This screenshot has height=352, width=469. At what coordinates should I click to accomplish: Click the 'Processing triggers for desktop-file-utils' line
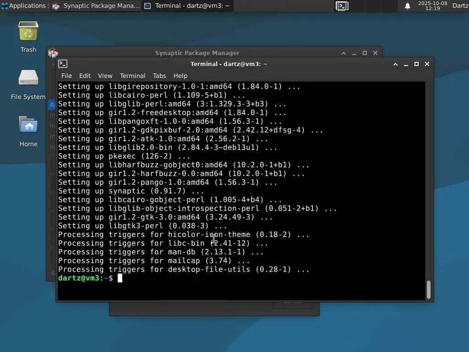click(x=184, y=269)
